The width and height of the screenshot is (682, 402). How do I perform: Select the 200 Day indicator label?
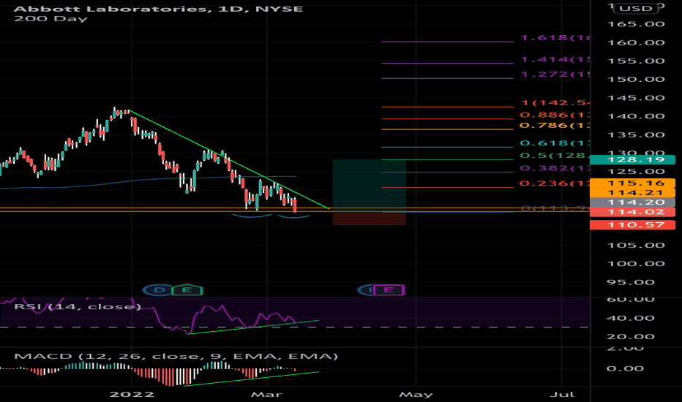[50, 19]
